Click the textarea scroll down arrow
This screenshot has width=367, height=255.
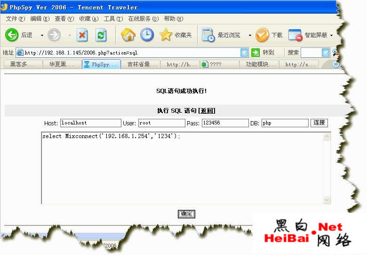click(x=327, y=200)
